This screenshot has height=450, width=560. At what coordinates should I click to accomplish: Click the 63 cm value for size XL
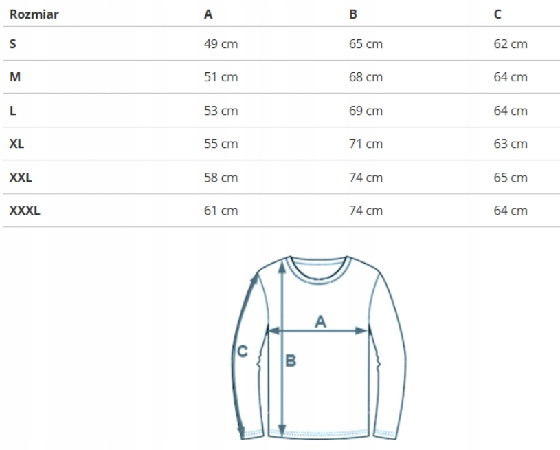(x=511, y=144)
